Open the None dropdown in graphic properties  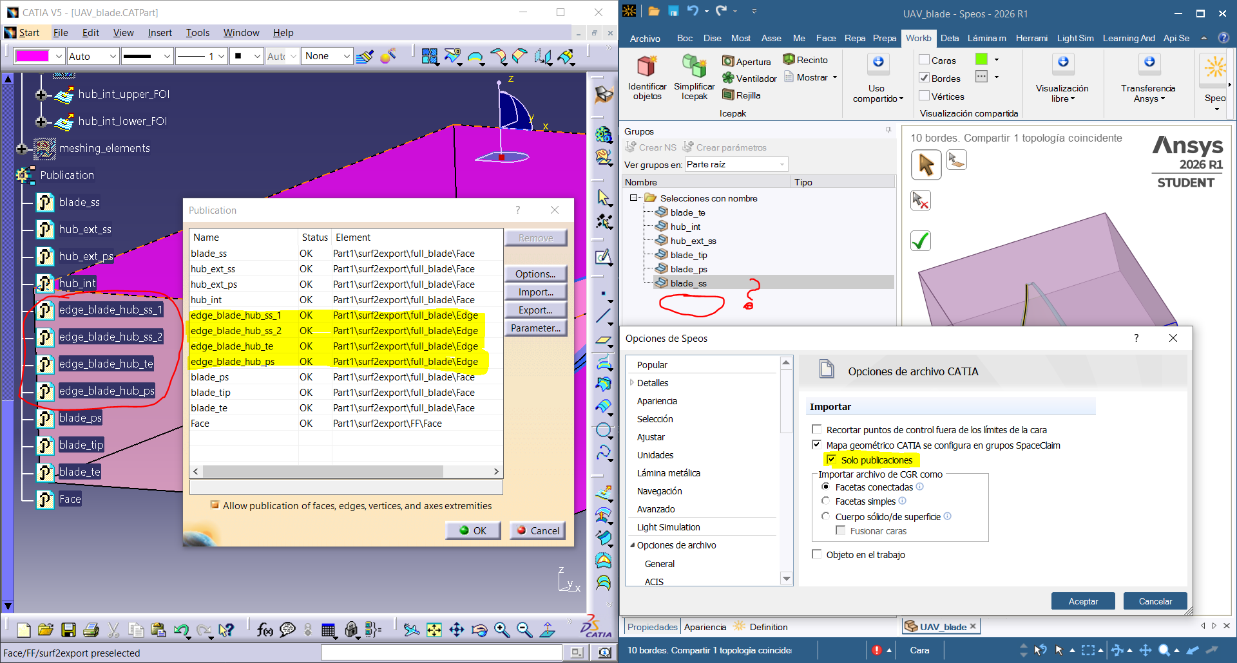[329, 56]
